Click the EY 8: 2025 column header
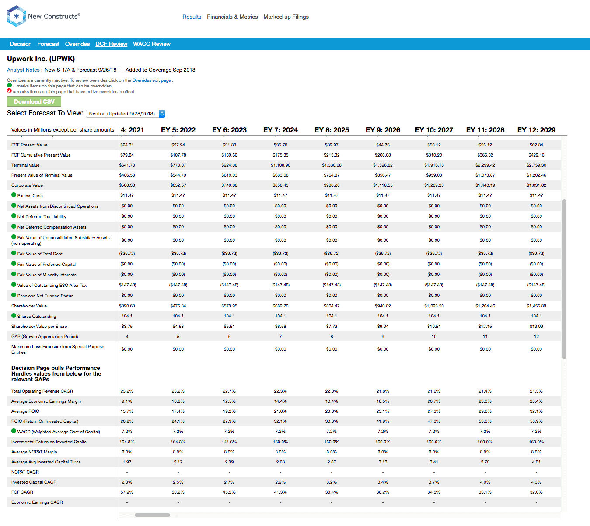The height and width of the screenshot is (526, 590). pyautogui.click(x=332, y=130)
